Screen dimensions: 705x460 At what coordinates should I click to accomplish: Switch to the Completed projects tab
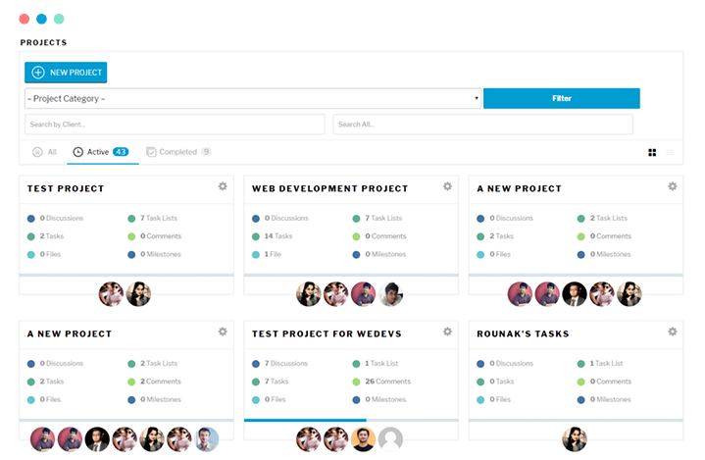178,152
